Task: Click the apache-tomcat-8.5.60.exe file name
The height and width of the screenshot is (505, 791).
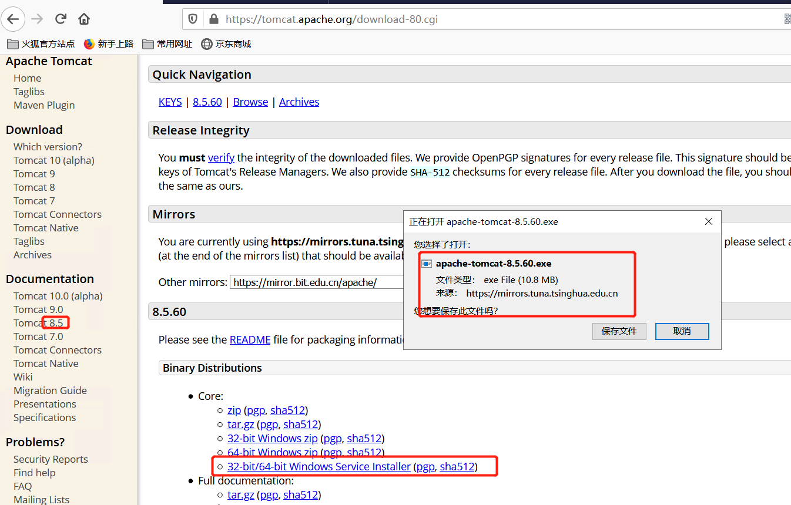Action: 494,264
